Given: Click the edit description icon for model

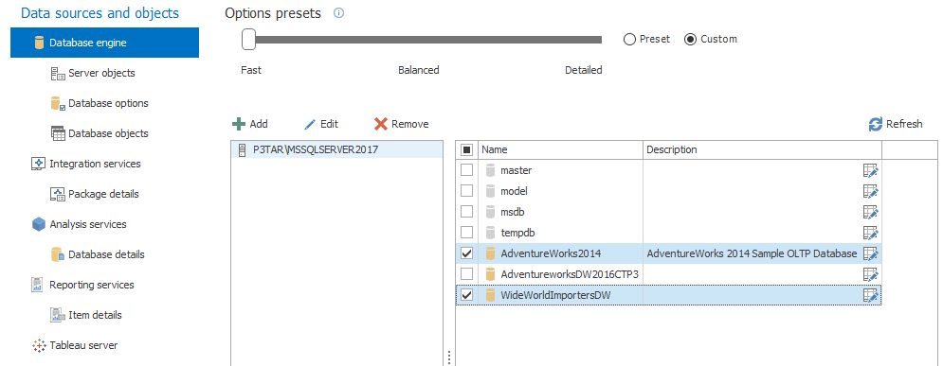Looking at the screenshot, I should 870,191.
